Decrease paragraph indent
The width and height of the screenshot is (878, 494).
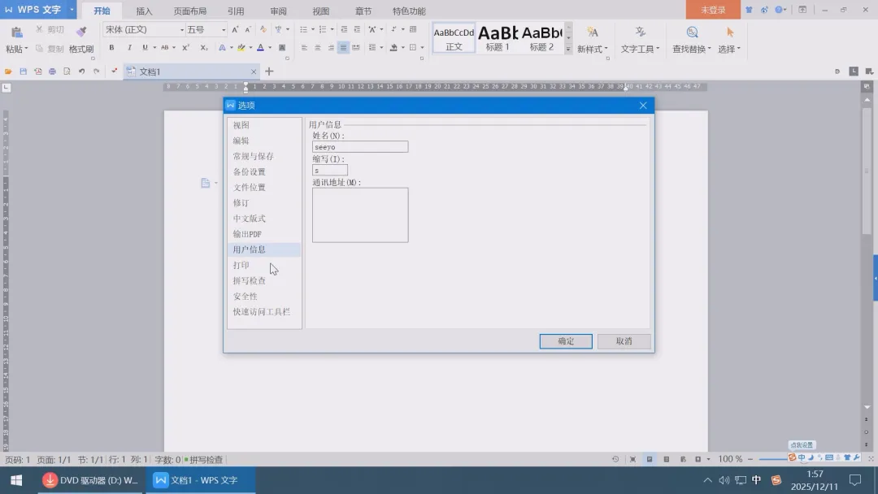point(344,29)
